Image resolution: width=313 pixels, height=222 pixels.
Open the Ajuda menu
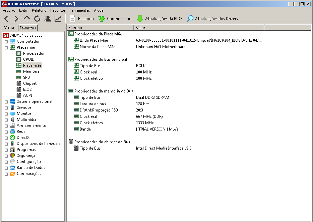[99, 10]
